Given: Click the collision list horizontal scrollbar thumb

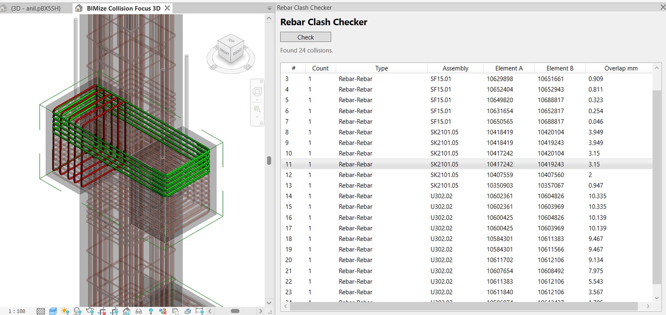Looking at the screenshot, I should click(464, 306).
